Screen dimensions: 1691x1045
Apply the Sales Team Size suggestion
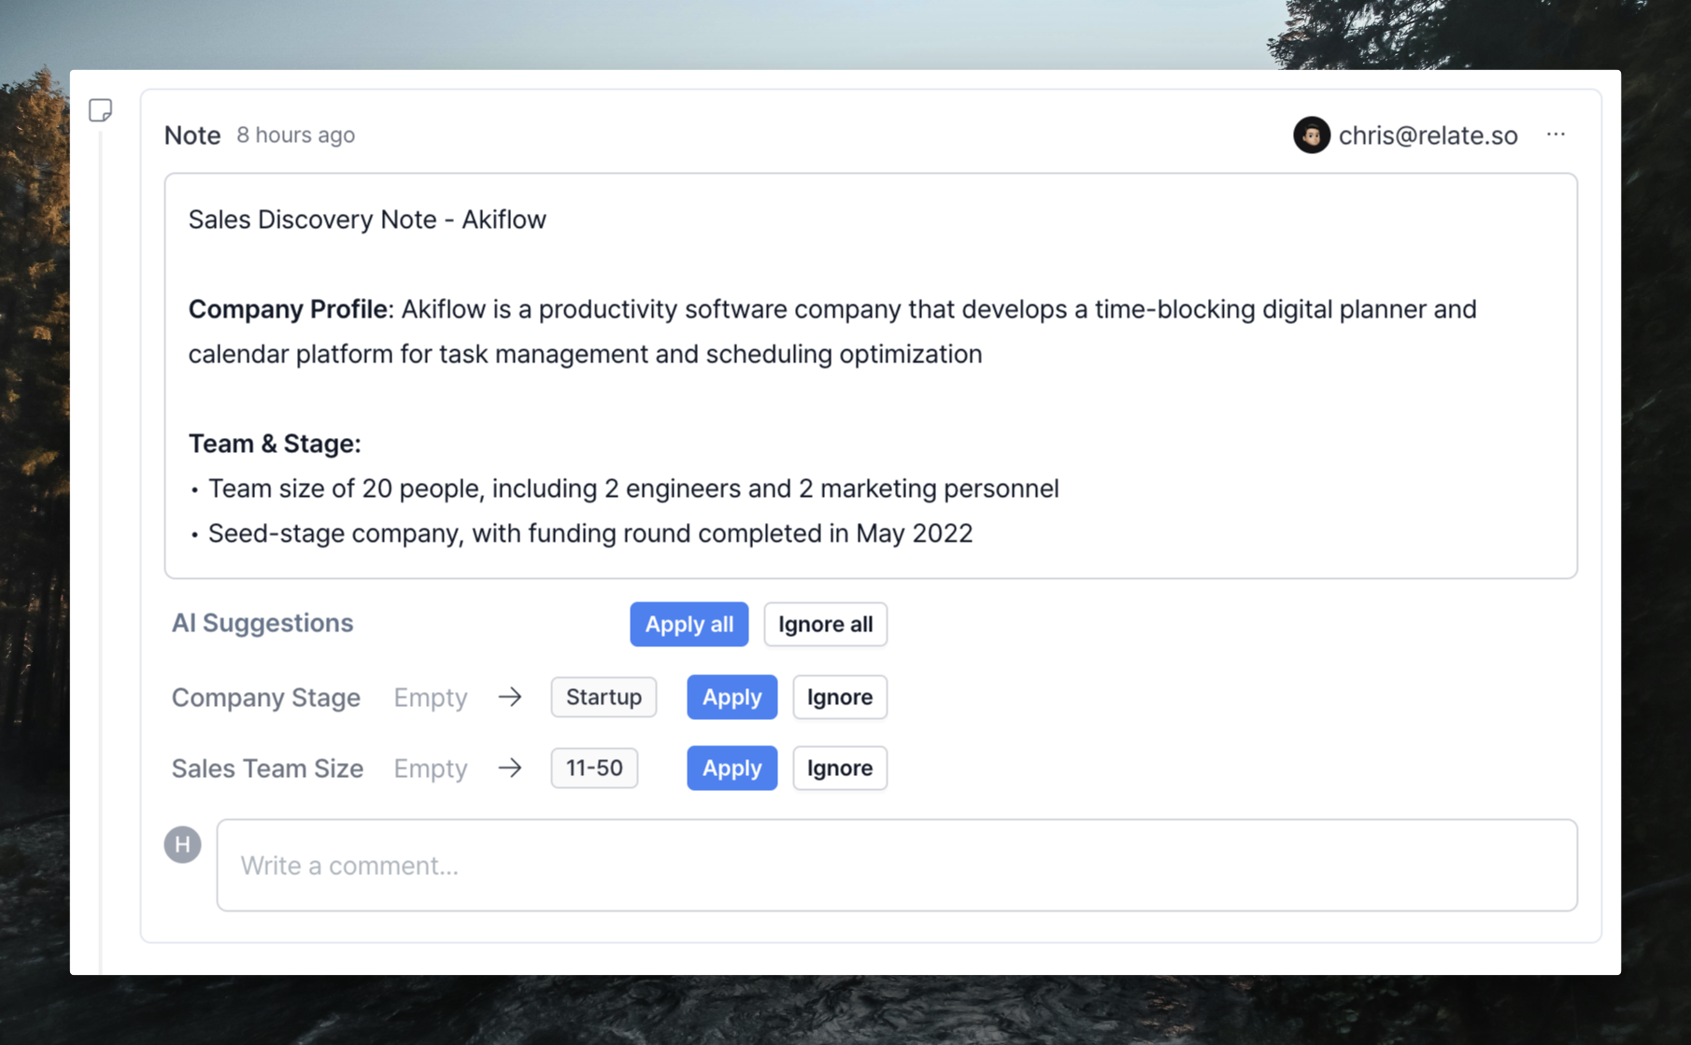click(732, 768)
